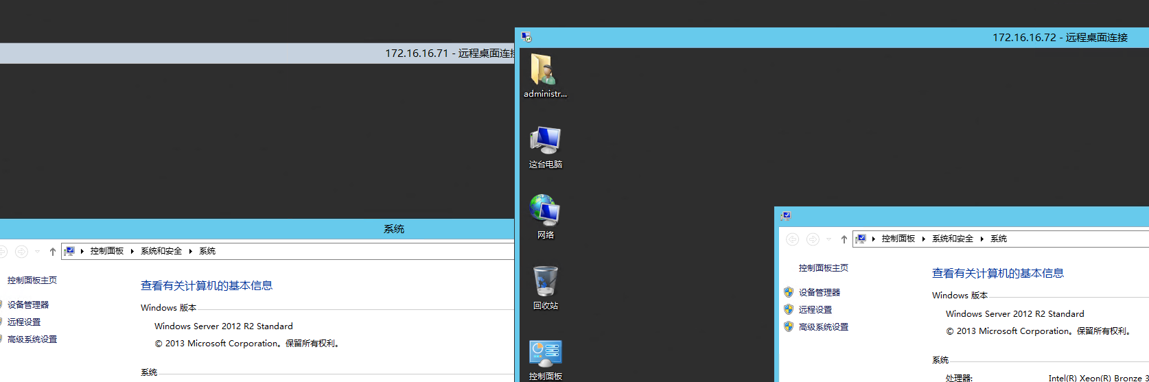Click forward arrow in left system window
Image resolution: width=1149 pixels, height=382 pixels.
tap(21, 252)
